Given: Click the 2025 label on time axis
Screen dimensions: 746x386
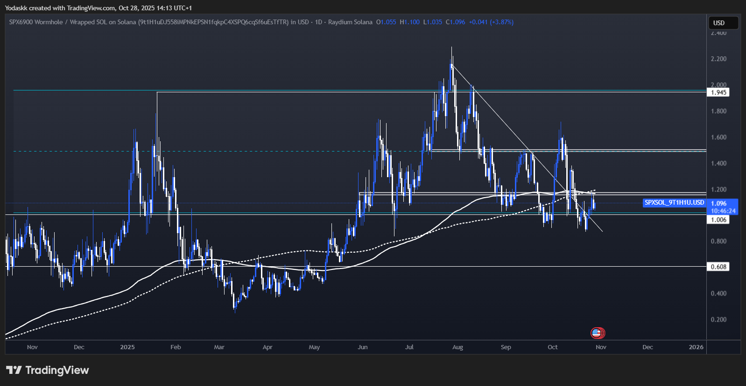Looking at the screenshot, I should tap(127, 347).
